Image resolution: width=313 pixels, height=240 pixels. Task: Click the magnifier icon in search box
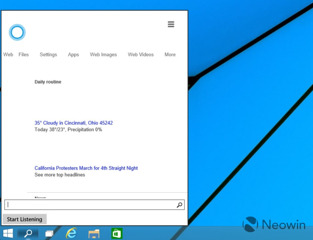click(x=180, y=205)
